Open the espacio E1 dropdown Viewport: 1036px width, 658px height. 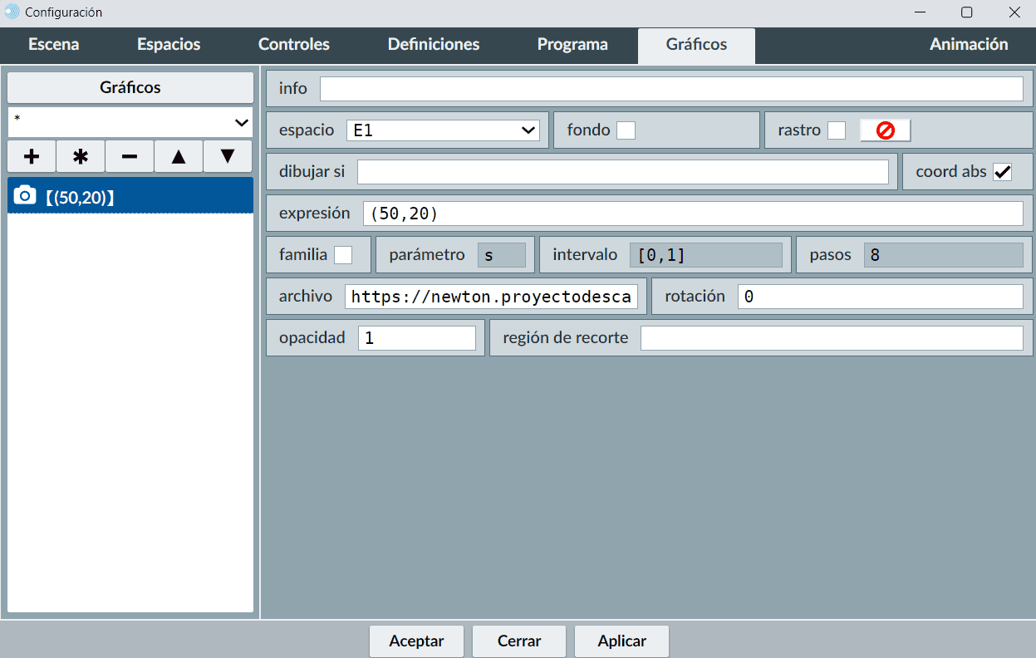(x=443, y=130)
